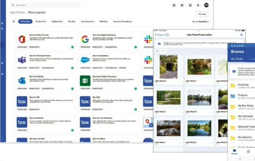Screen dimensions: 255x161
Task: Tap the list view icon on the tablet
Action: point(157,51)
